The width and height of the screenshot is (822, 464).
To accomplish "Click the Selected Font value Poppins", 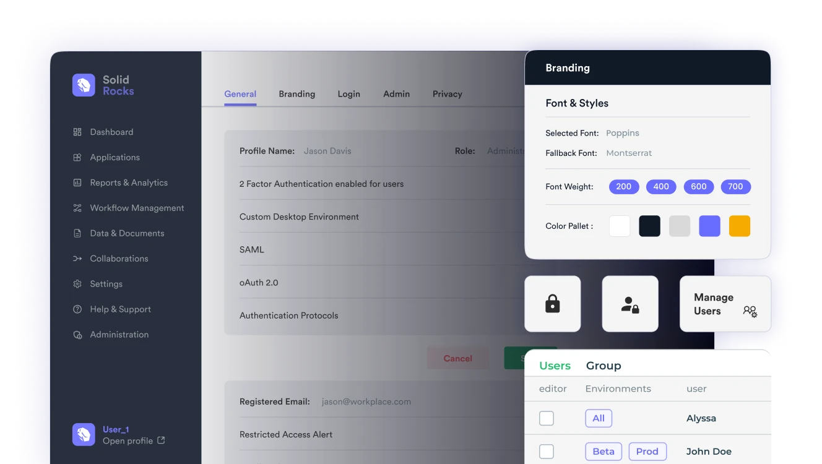I will click(623, 133).
